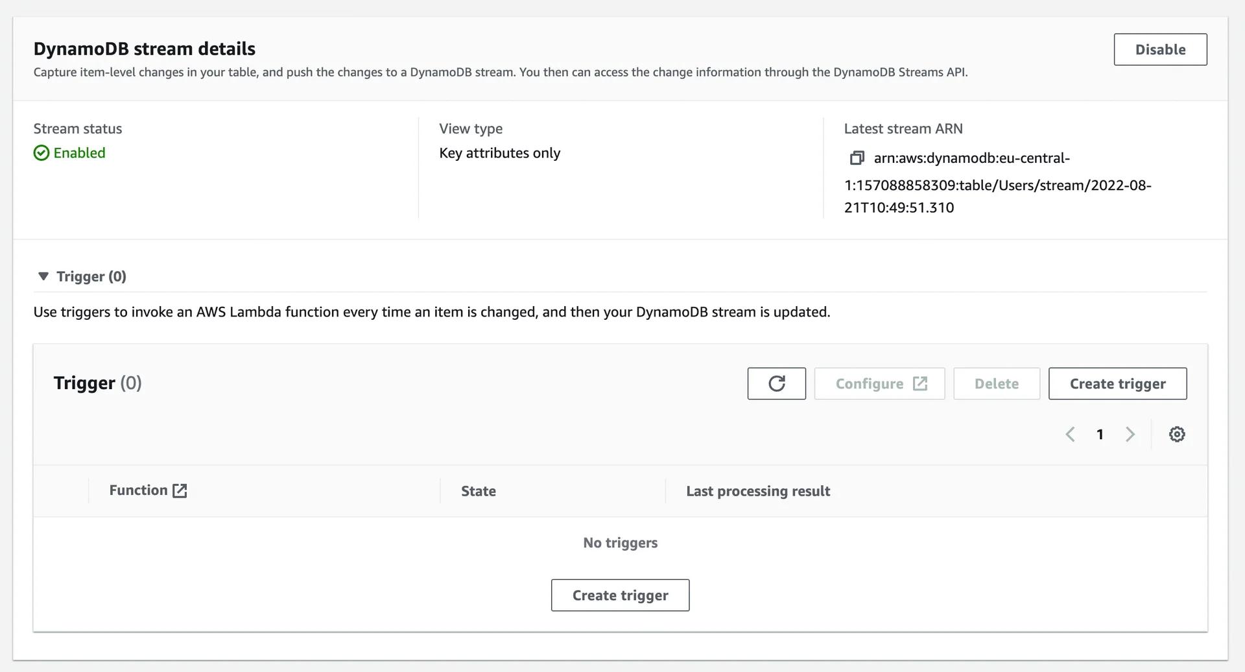Refresh the trigger list
The image size is (1245, 672).
pos(776,383)
